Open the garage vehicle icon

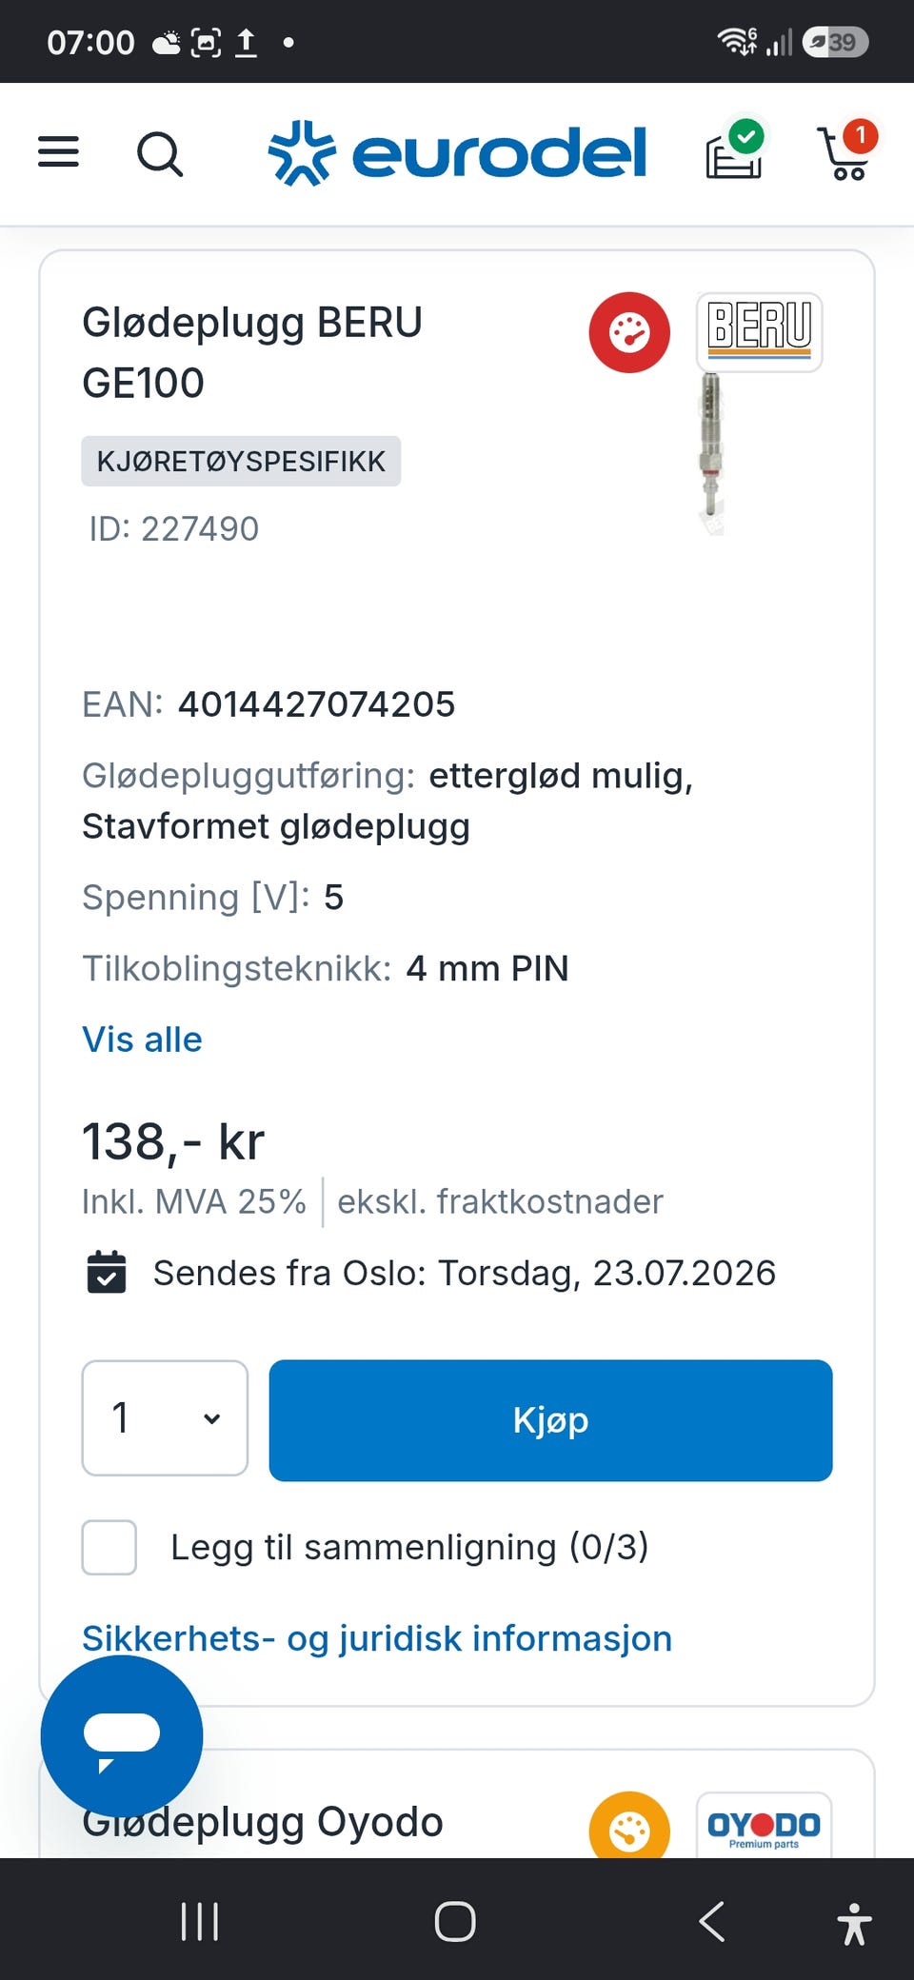pyautogui.click(x=734, y=150)
